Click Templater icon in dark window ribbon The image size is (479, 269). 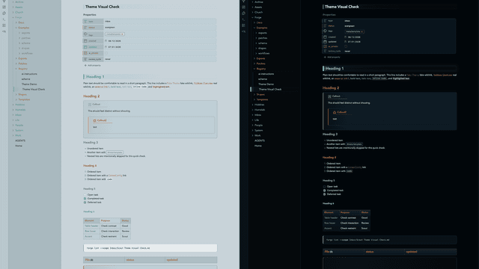[243, 31]
